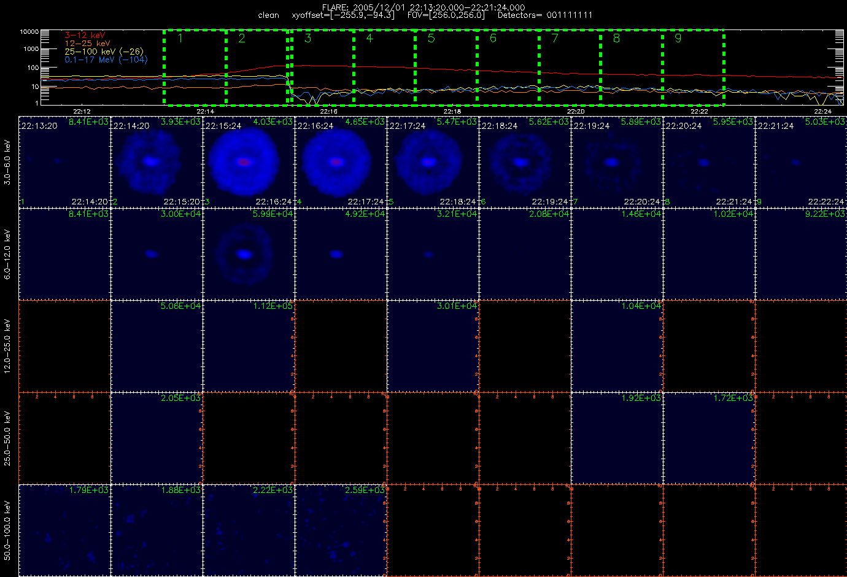Image resolution: width=847 pixels, height=577 pixels.
Task: Click the 6.0-12.0 keV image labeled 3.21E+04
Action: 433,254
